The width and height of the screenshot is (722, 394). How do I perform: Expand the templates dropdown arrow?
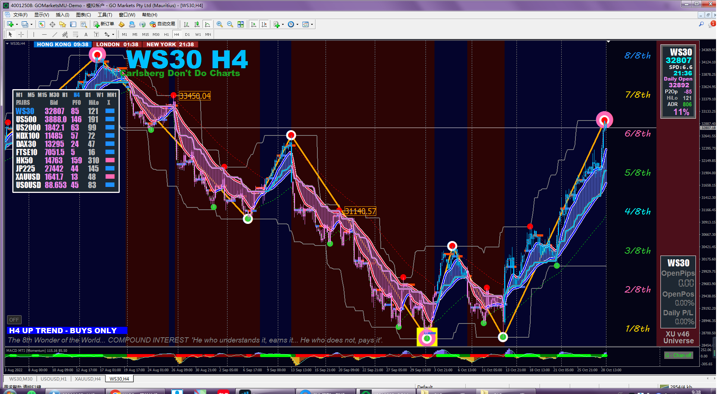(x=312, y=24)
